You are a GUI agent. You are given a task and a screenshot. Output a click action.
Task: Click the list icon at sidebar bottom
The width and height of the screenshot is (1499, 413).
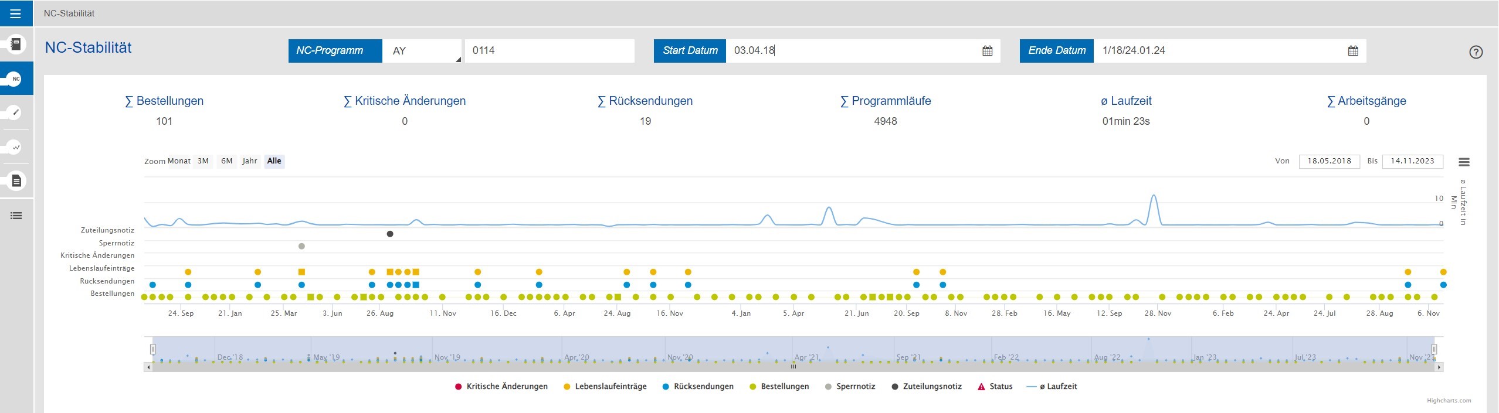(x=16, y=216)
